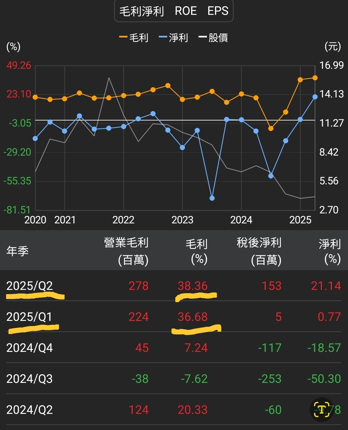The width and height of the screenshot is (348, 430).
Task: Tap the 2024/Q3 quarter row
Action: pos(29,379)
